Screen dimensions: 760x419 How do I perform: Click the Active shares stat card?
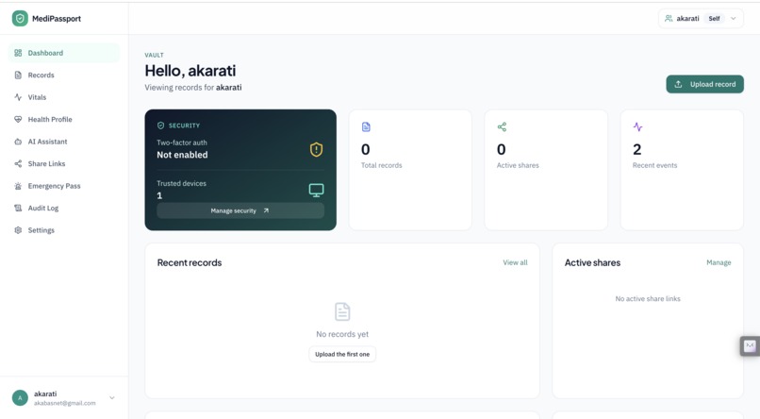[x=546, y=170]
